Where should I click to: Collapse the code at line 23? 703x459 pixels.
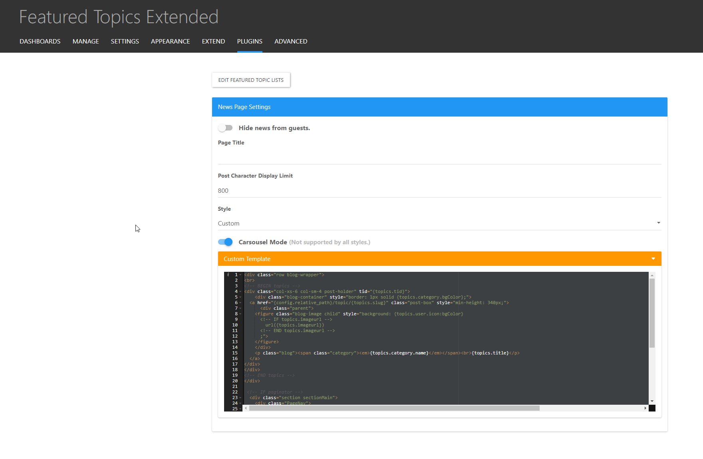pos(240,398)
